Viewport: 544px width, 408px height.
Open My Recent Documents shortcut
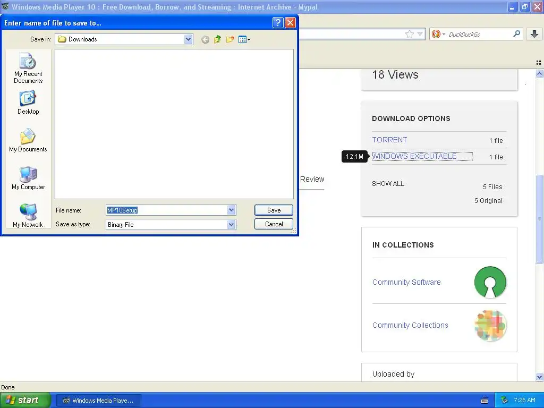(28, 68)
